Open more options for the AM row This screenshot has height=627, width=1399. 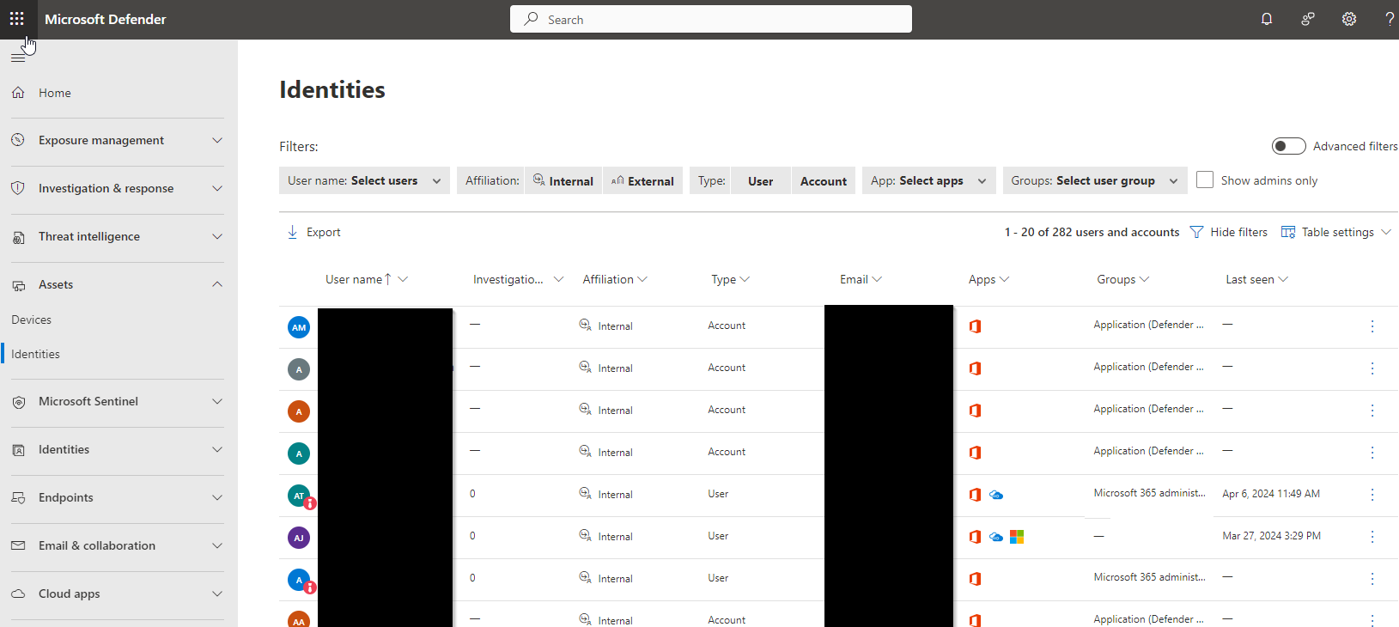coord(1372,326)
